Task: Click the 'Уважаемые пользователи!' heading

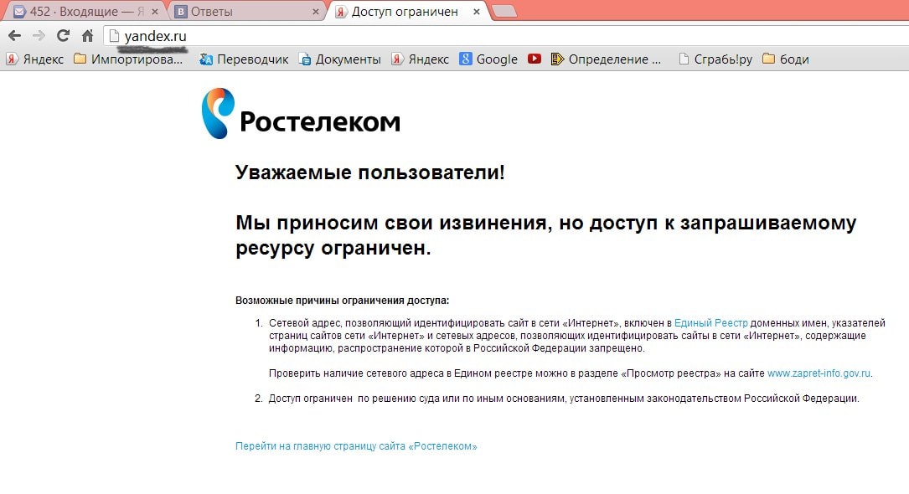Action: pyautogui.click(x=369, y=172)
